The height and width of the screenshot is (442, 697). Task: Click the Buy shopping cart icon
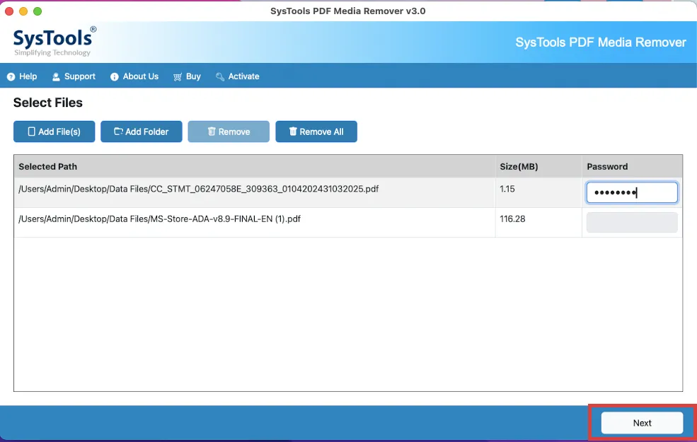click(x=178, y=77)
